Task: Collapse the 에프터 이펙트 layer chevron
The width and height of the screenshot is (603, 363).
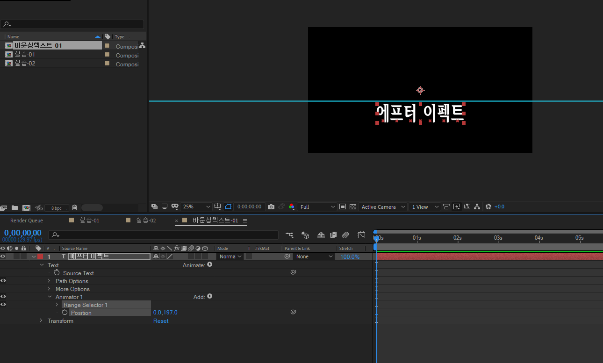Action: [x=34, y=256]
